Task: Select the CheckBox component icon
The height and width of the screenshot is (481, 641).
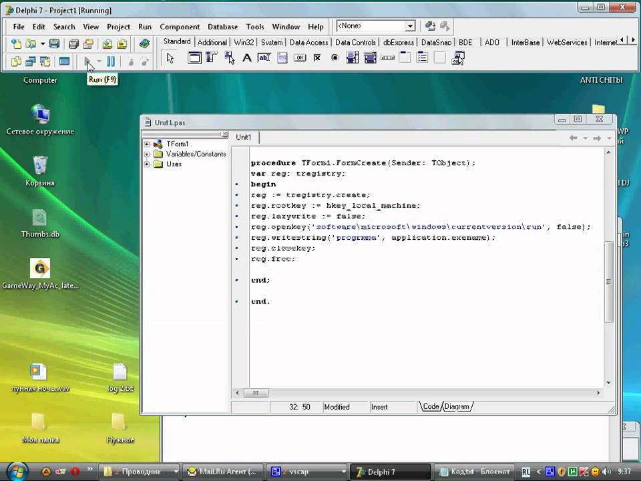Action: click(x=317, y=57)
